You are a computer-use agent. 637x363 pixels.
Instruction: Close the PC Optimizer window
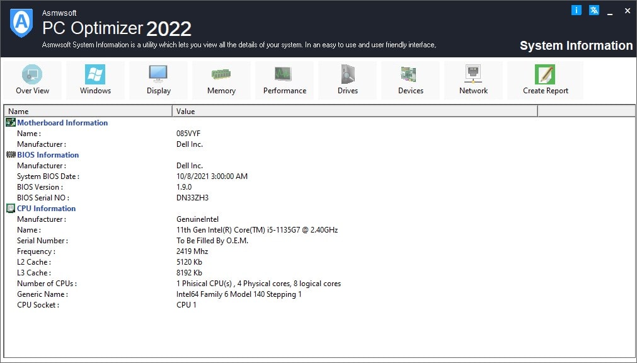628,11
